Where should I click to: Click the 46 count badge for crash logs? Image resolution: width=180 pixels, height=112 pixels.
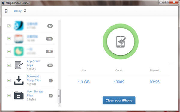(x=50, y=65)
